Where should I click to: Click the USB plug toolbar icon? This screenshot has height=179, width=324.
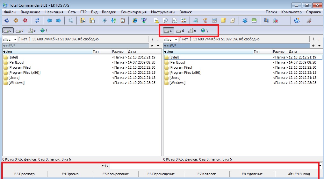[309, 20]
